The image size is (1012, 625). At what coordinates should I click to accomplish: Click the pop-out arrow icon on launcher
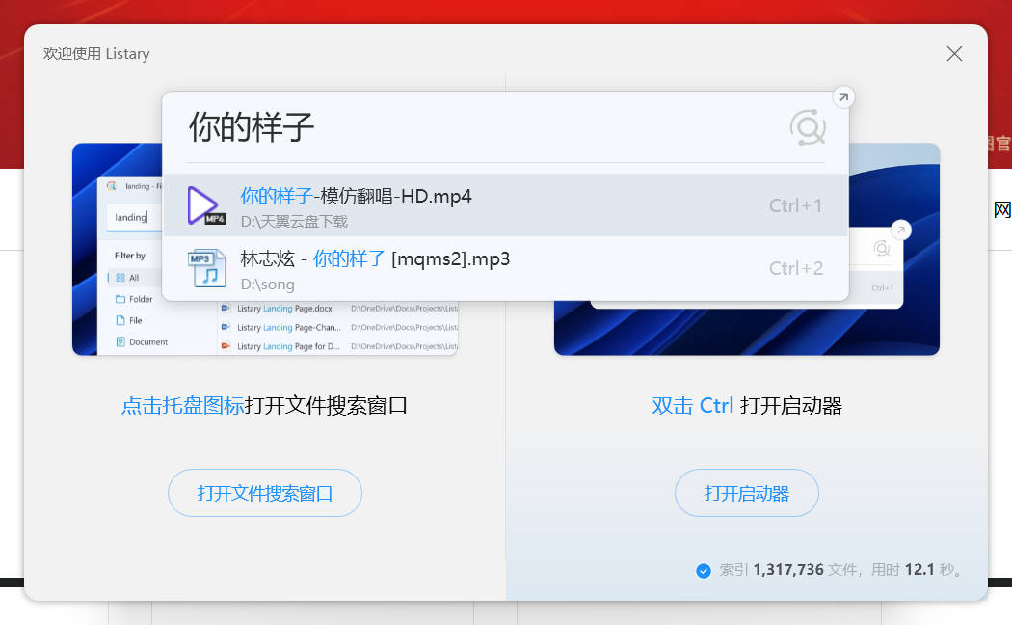pyautogui.click(x=843, y=96)
